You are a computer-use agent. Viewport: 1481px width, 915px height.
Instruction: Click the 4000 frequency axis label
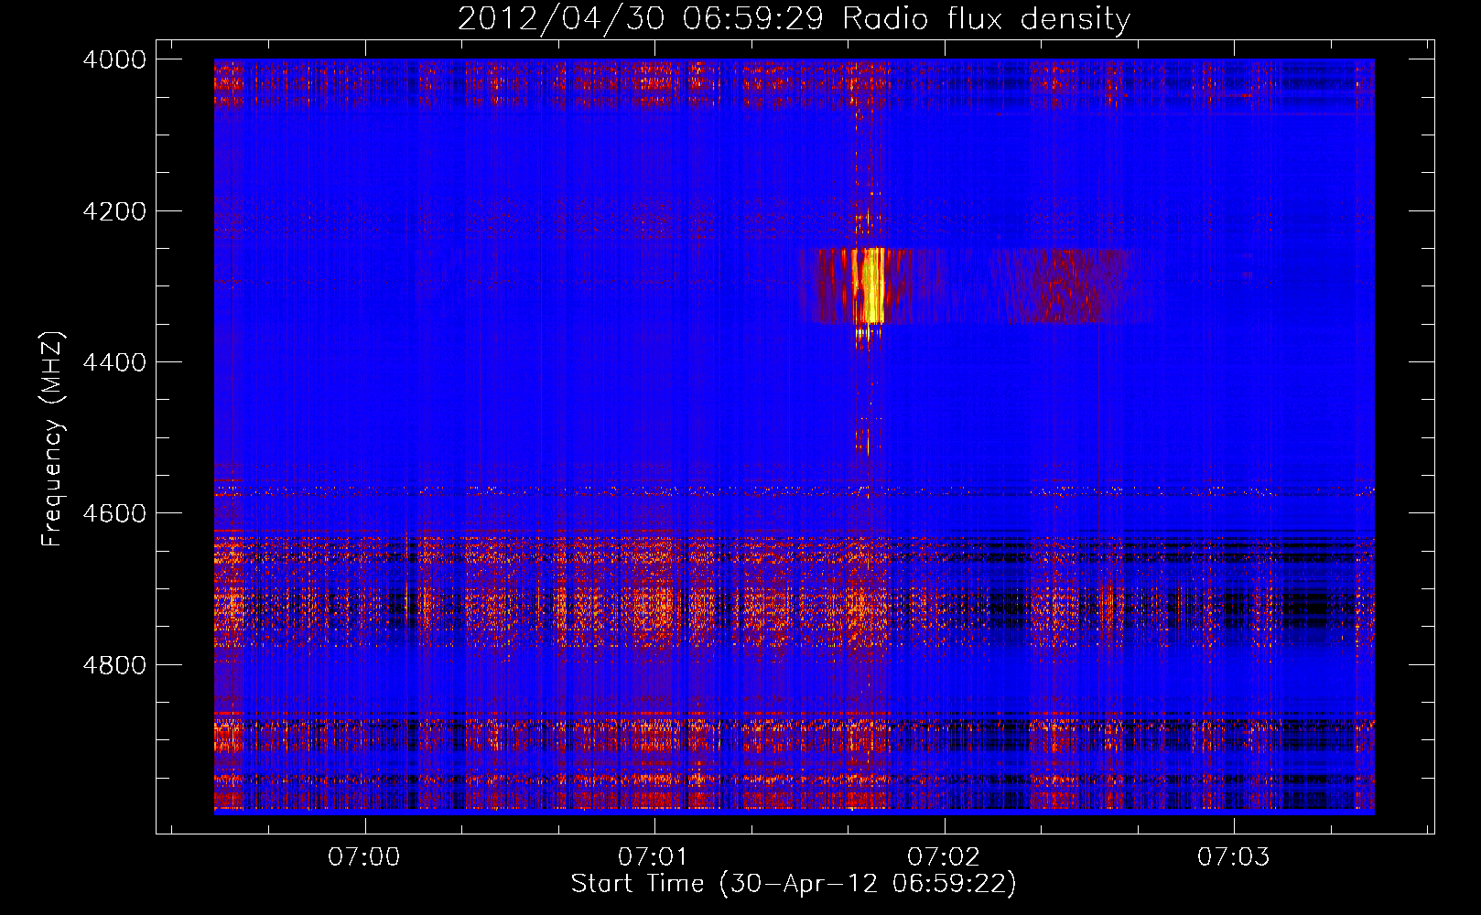[x=114, y=59]
